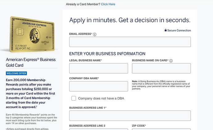Click the Business Address Line 2 field
Image resolution: width=213 pixels, height=130 pixels.
[98, 129]
